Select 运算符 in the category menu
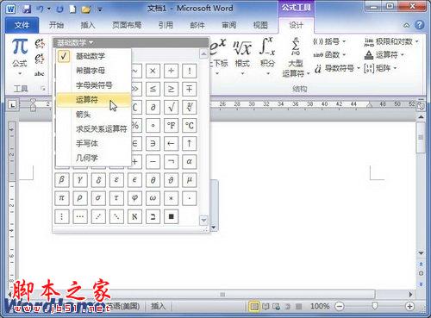 point(94,100)
